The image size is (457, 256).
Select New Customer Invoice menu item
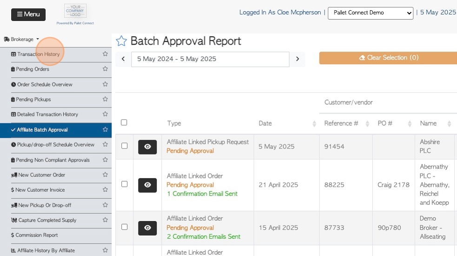(x=40, y=190)
